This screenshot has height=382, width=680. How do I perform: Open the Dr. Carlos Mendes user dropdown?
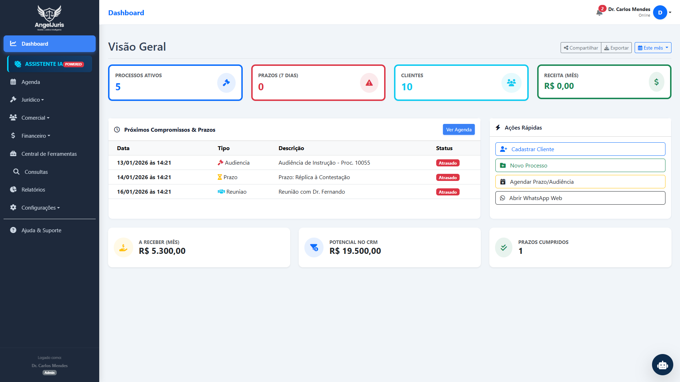pyautogui.click(x=662, y=13)
